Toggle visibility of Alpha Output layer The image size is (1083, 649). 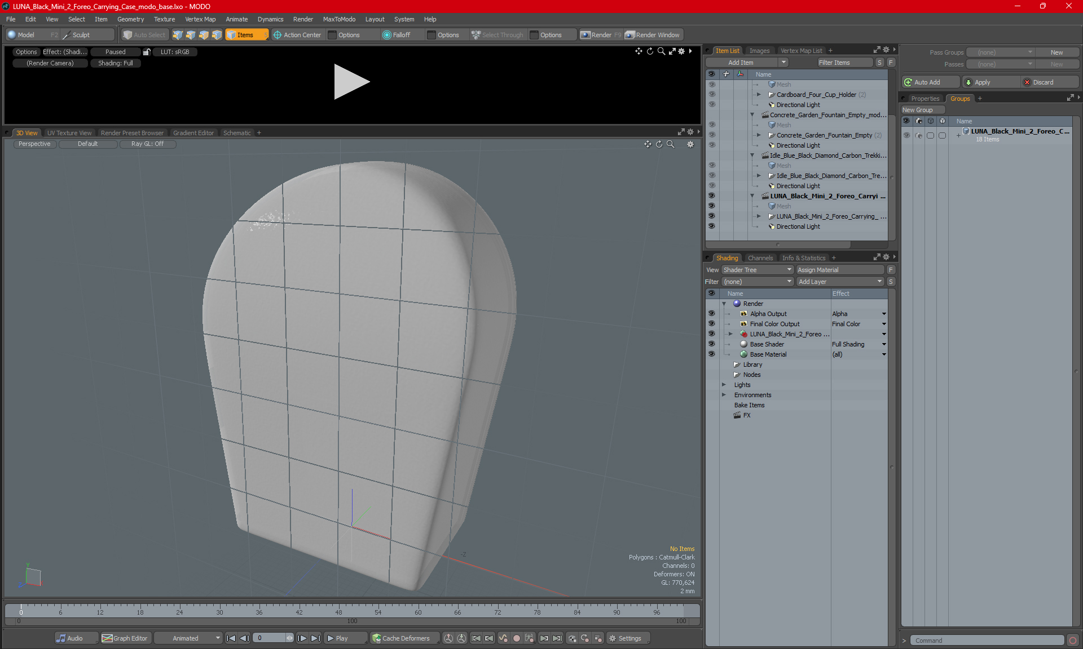click(x=711, y=314)
